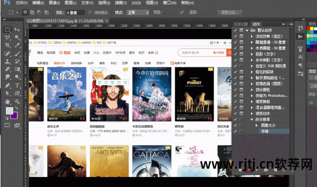Toggle layer visibility eye icon
This screenshot has width=317, height=187.
click(311, 103)
